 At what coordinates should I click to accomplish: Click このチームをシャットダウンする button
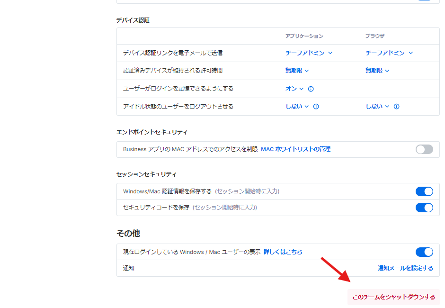[x=393, y=297]
